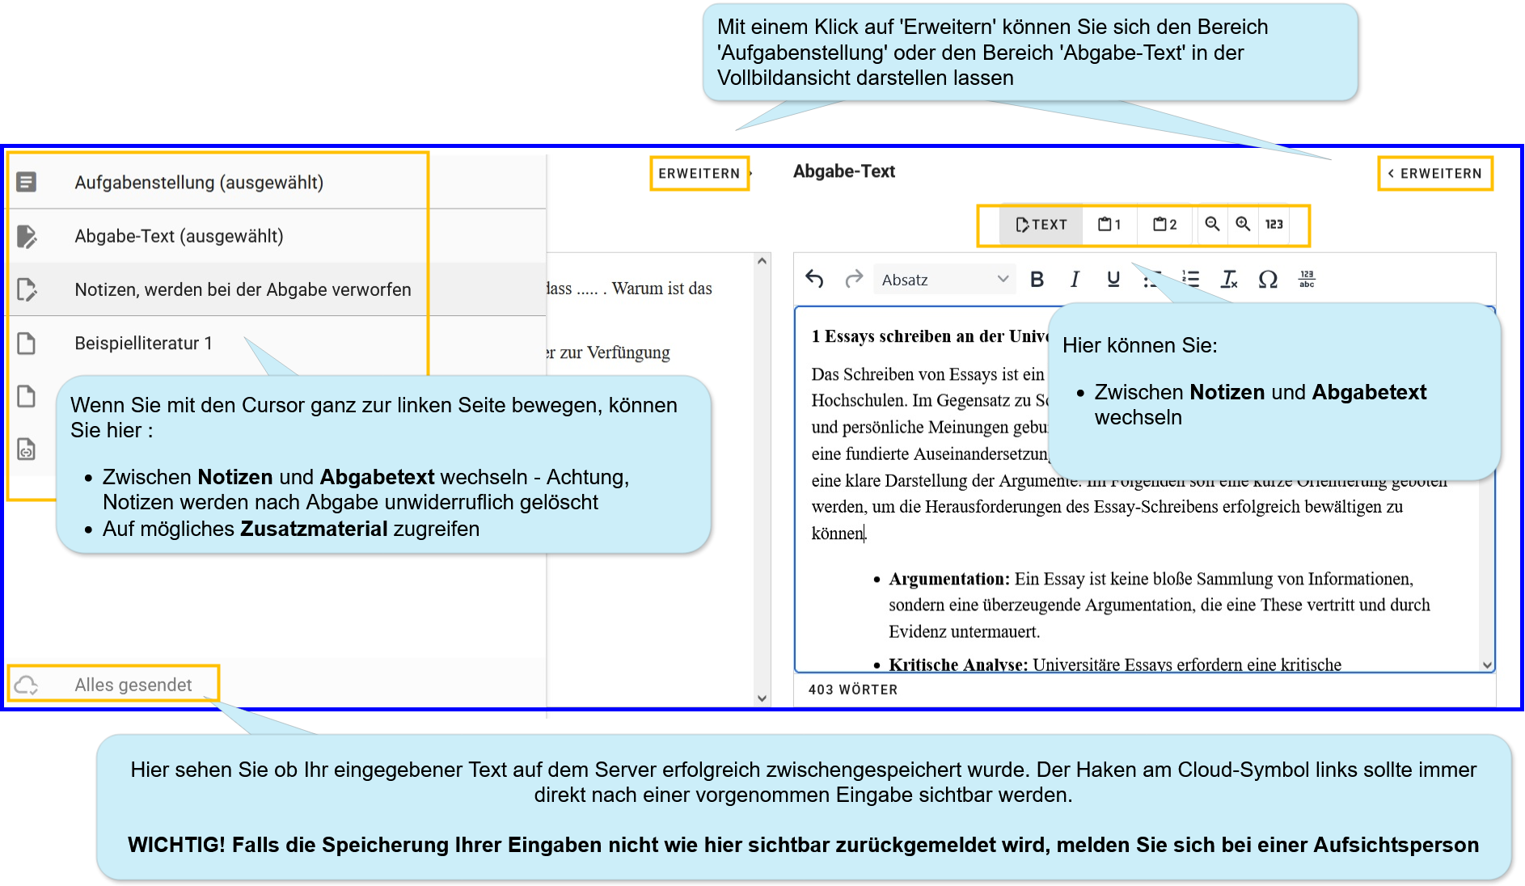Image resolution: width=1525 pixels, height=886 pixels.
Task: Click the Beispielliteratur 1 file icon
Action: click(27, 344)
